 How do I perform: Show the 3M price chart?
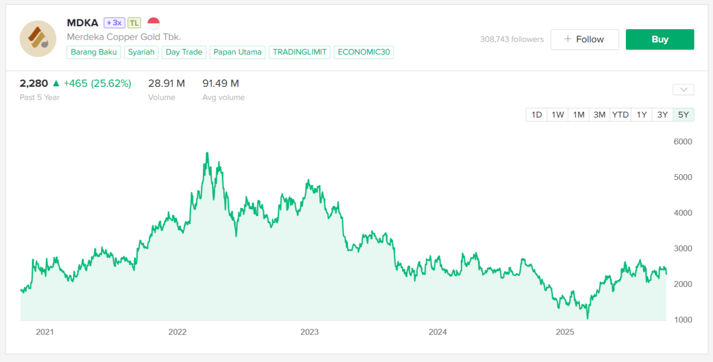(600, 115)
